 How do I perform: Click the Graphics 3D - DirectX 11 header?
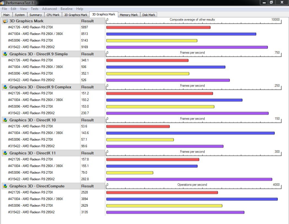(x=41, y=153)
